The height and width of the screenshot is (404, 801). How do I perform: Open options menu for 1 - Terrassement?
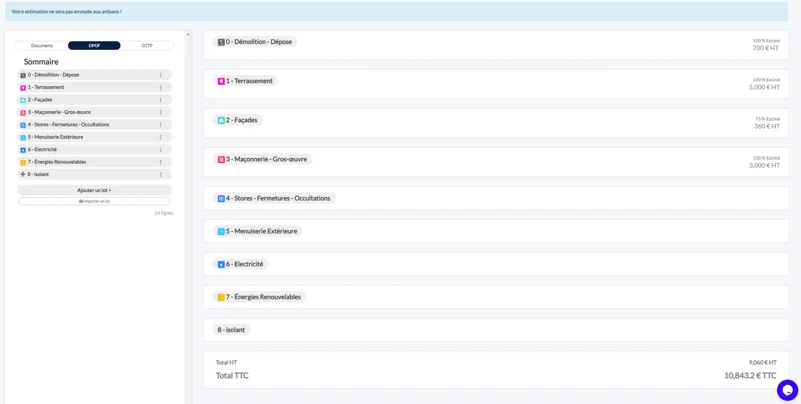(x=161, y=88)
